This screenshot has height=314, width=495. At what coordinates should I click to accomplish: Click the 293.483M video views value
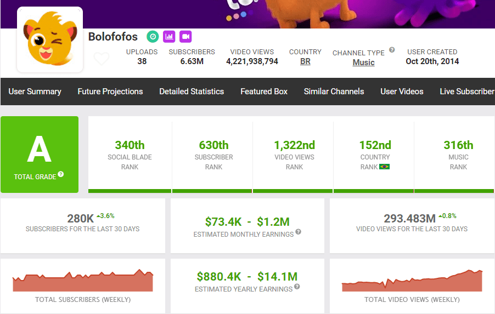[409, 219]
